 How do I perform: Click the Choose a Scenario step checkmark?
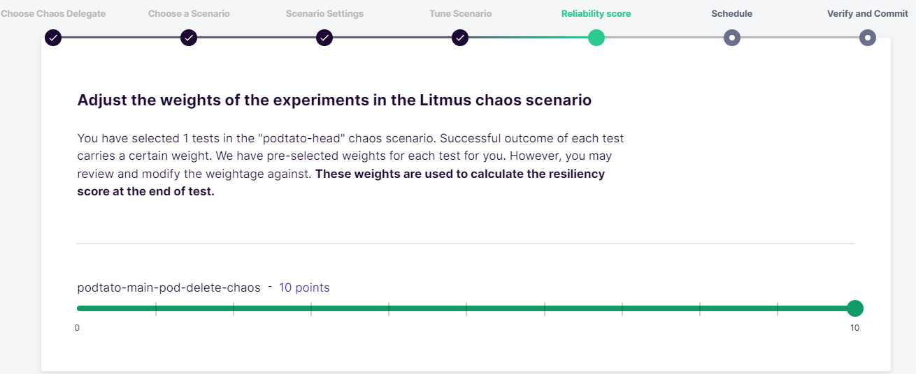[x=189, y=38]
